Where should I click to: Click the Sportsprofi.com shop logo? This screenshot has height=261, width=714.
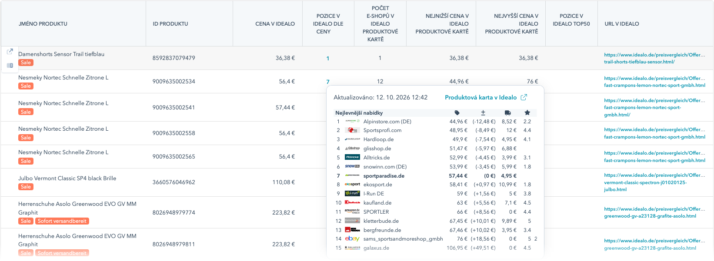coord(352,130)
